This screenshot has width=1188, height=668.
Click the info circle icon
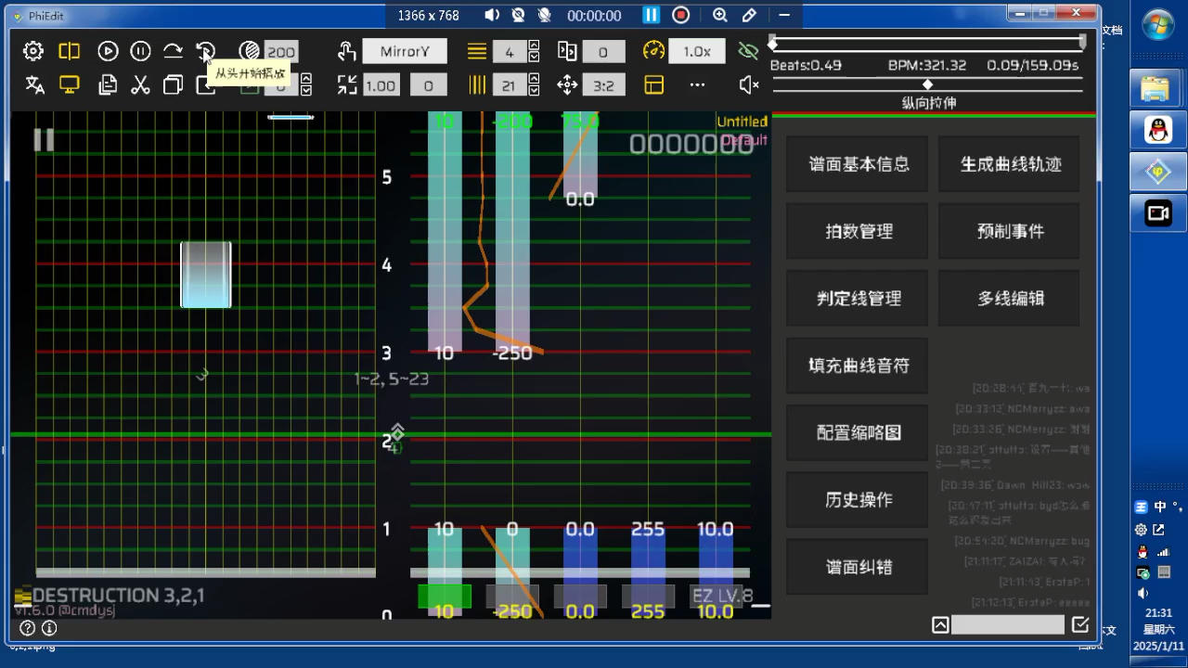[x=49, y=628]
